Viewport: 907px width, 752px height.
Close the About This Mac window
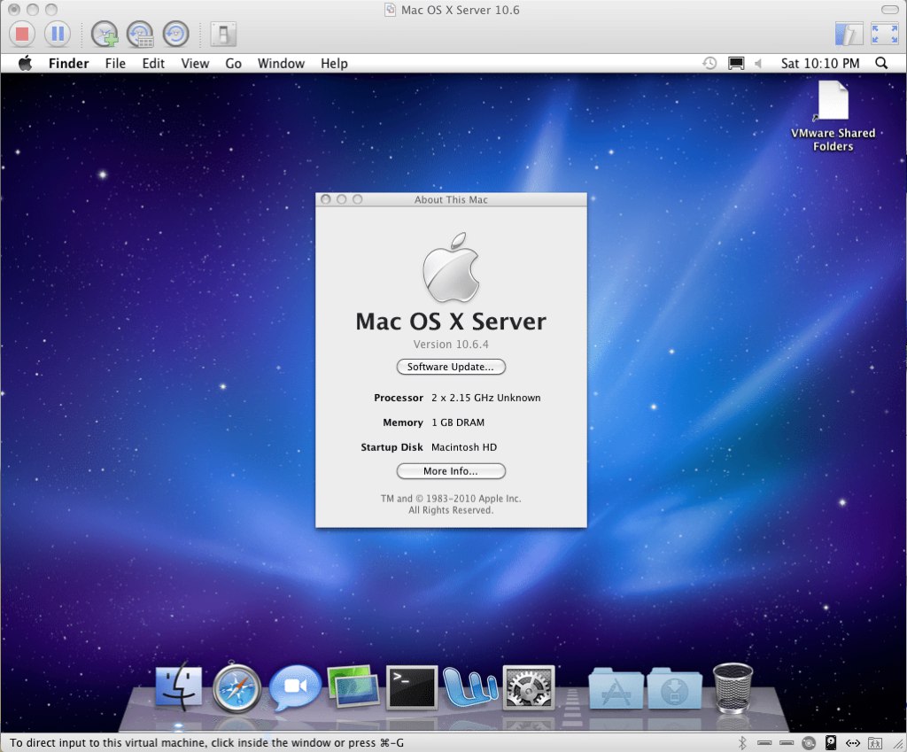[x=326, y=199]
